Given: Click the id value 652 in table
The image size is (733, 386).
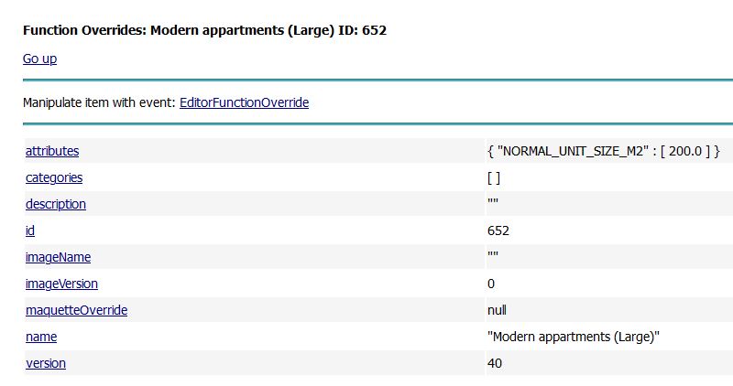Looking at the screenshot, I should pyautogui.click(x=498, y=231).
